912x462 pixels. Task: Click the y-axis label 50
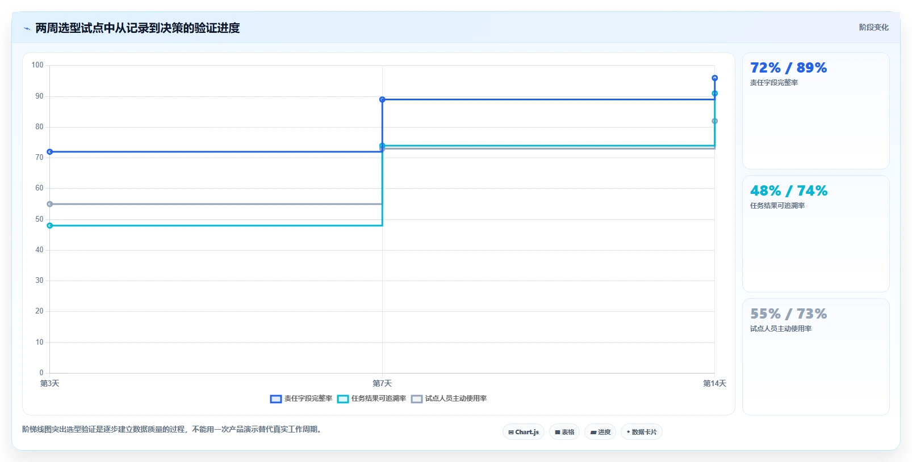pyautogui.click(x=39, y=219)
